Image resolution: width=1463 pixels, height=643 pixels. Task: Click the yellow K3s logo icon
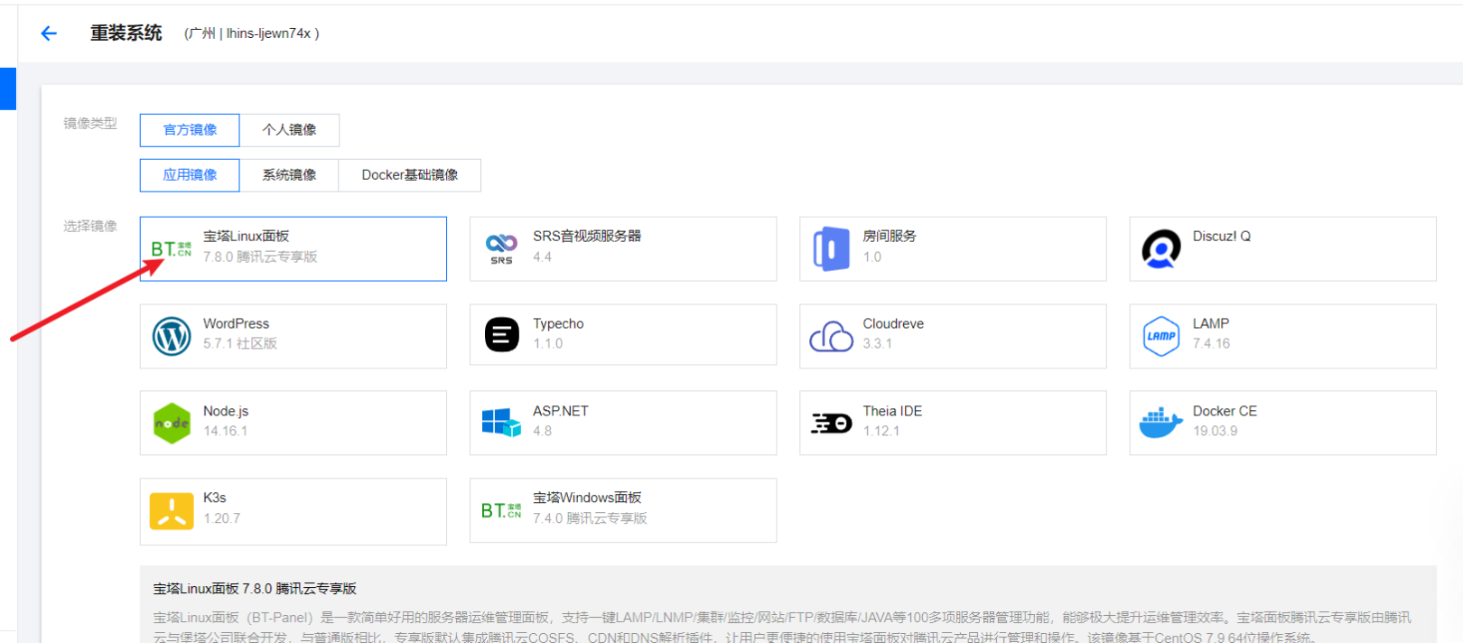pos(172,511)
